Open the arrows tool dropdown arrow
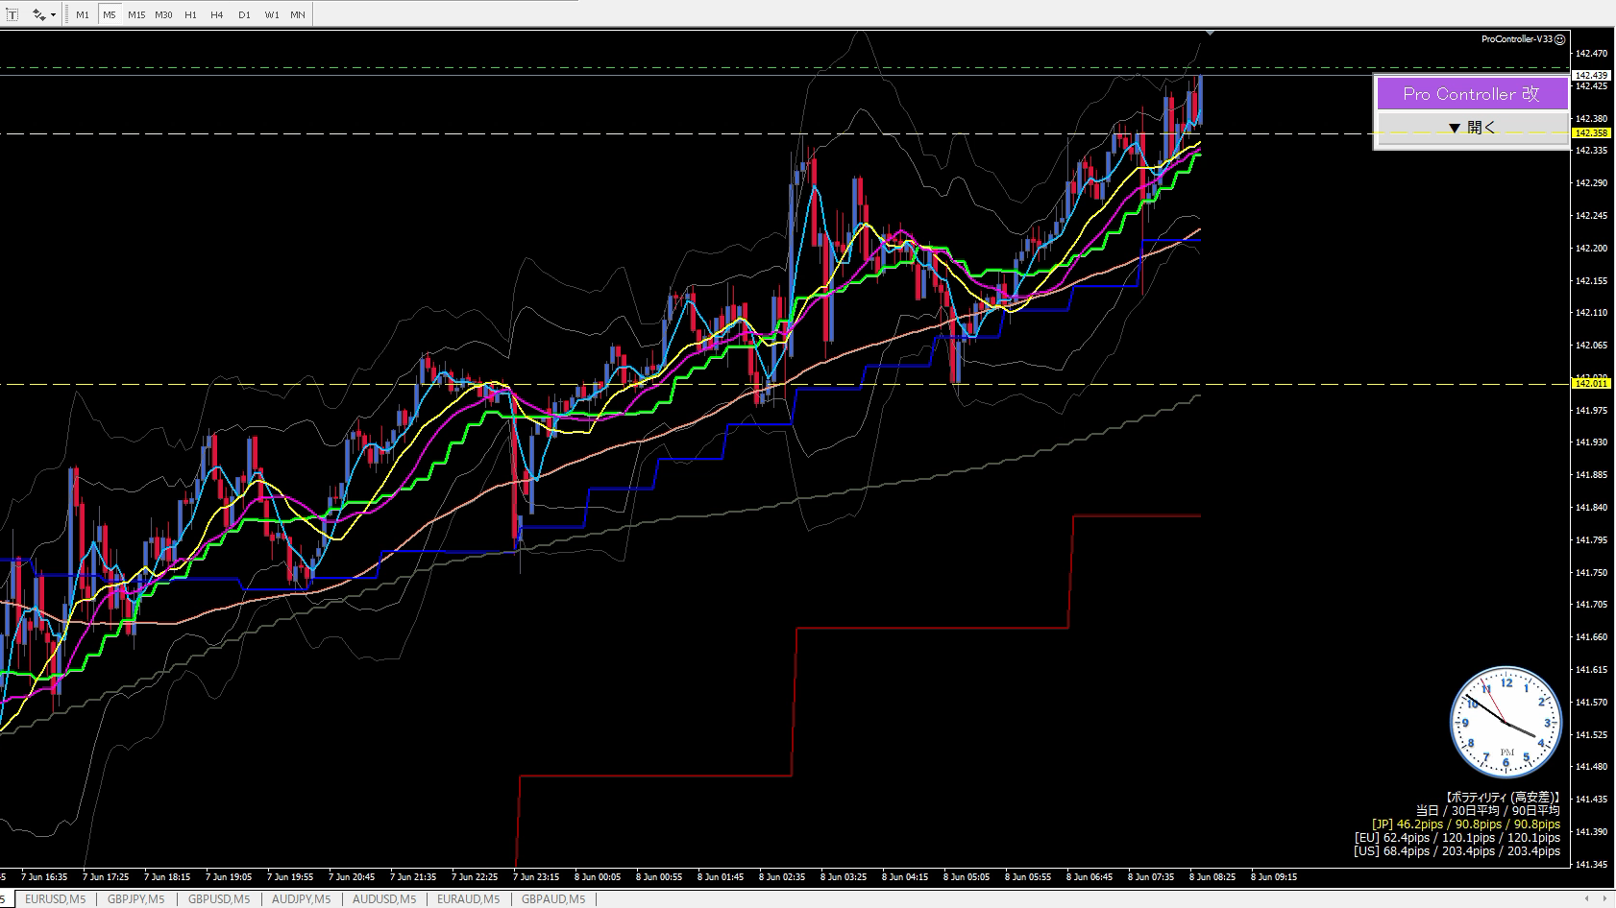The height and width of the screenshot is (908, 1616). (53, 14)
